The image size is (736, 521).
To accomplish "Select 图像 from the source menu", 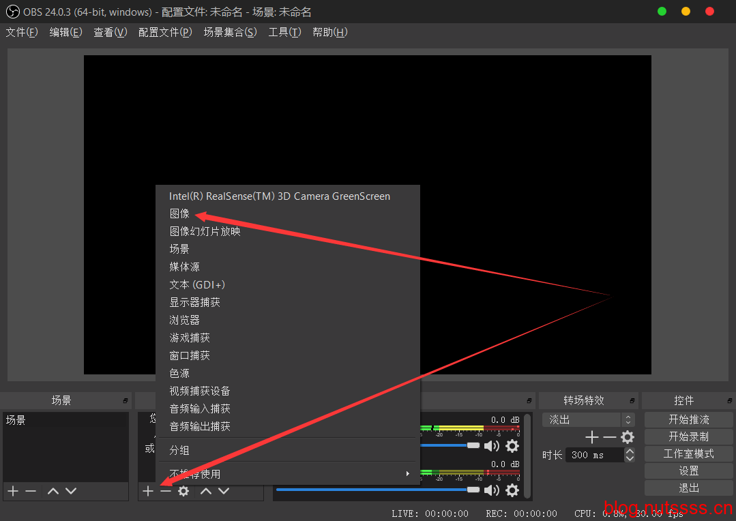I will [x=180, y=213].
